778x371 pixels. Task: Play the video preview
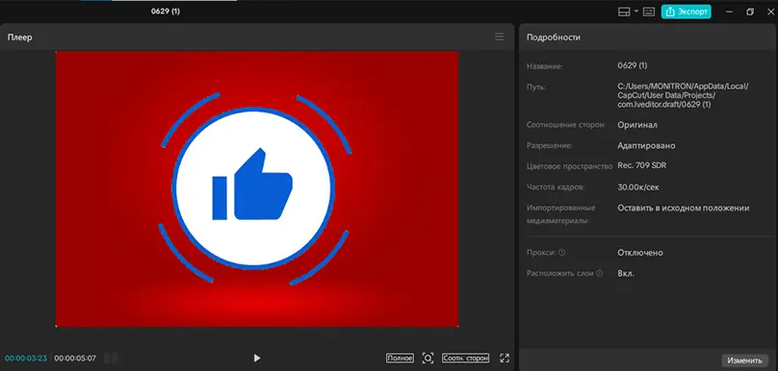(256, 358)
